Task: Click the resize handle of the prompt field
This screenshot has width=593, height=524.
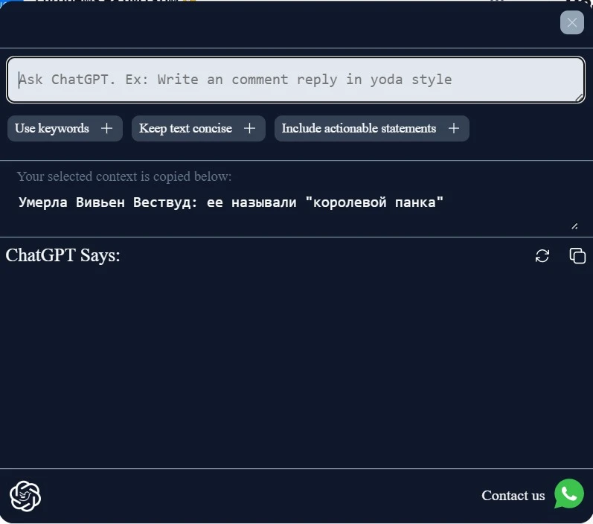Action: 579,98
